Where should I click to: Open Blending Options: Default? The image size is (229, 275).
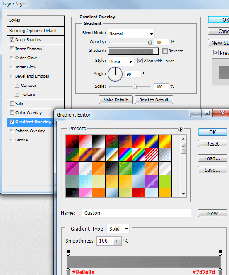pos(36,31)
